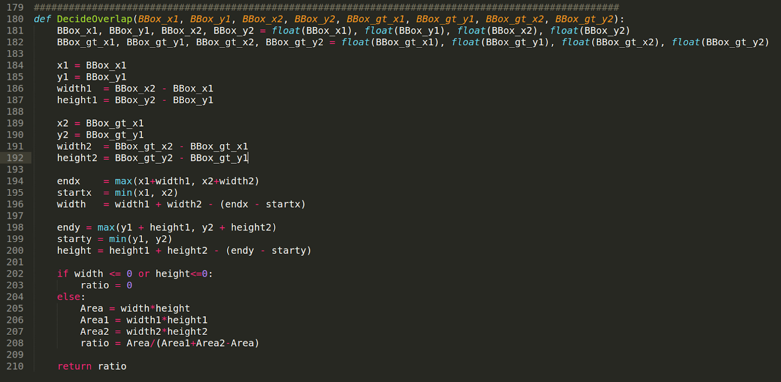The height and width of the screenshot is (382, 781).
Task: Click the or keyword on line 202
Action: click(x=144, y=274)
